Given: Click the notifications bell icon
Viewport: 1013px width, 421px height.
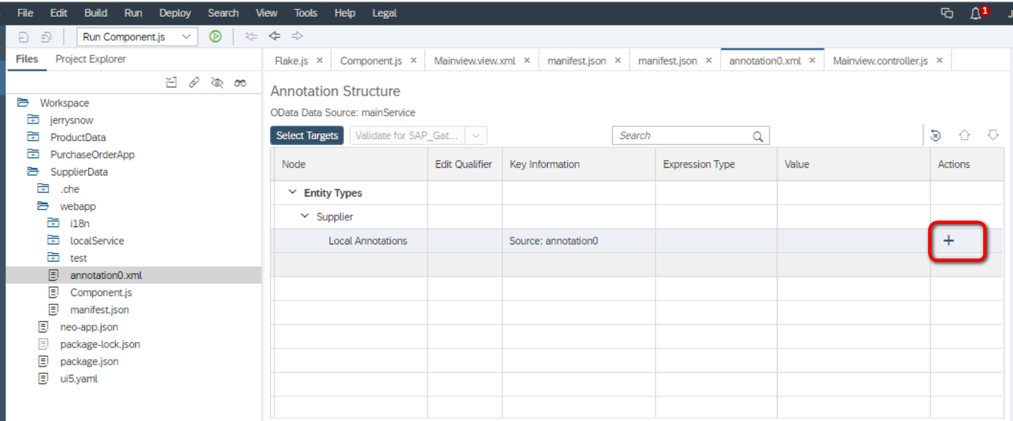Looking at the screenshot, I should click(975, 13).
